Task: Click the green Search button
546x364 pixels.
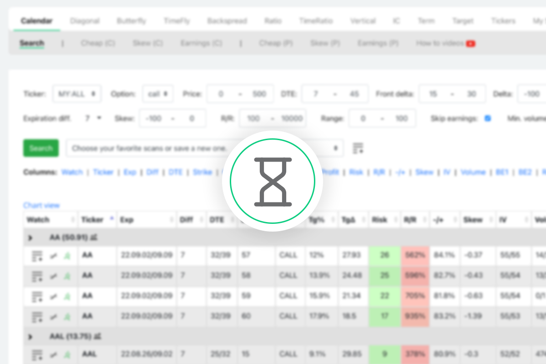Action: click(41, 148)
